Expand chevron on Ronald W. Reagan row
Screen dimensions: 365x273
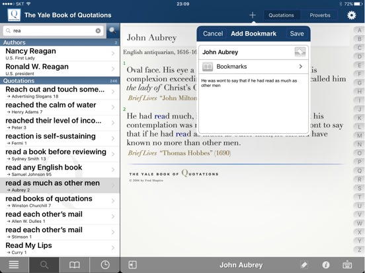[113, 69]
